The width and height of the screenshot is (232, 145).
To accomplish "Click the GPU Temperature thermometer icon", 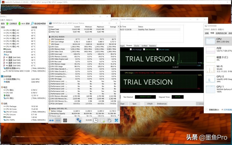I will tap(50, 39).
